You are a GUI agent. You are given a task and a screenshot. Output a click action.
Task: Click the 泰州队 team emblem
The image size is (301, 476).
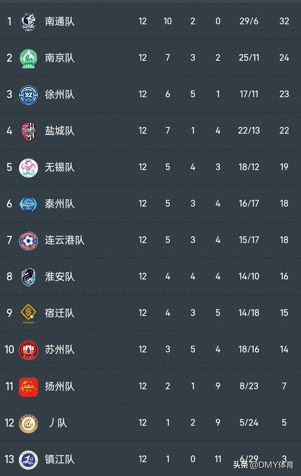pyautogui.click(x=28, y=204)
